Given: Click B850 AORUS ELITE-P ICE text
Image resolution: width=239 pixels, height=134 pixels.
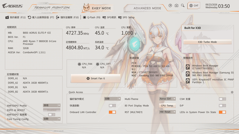Looking at the screenshot, I should coord(37,33).
